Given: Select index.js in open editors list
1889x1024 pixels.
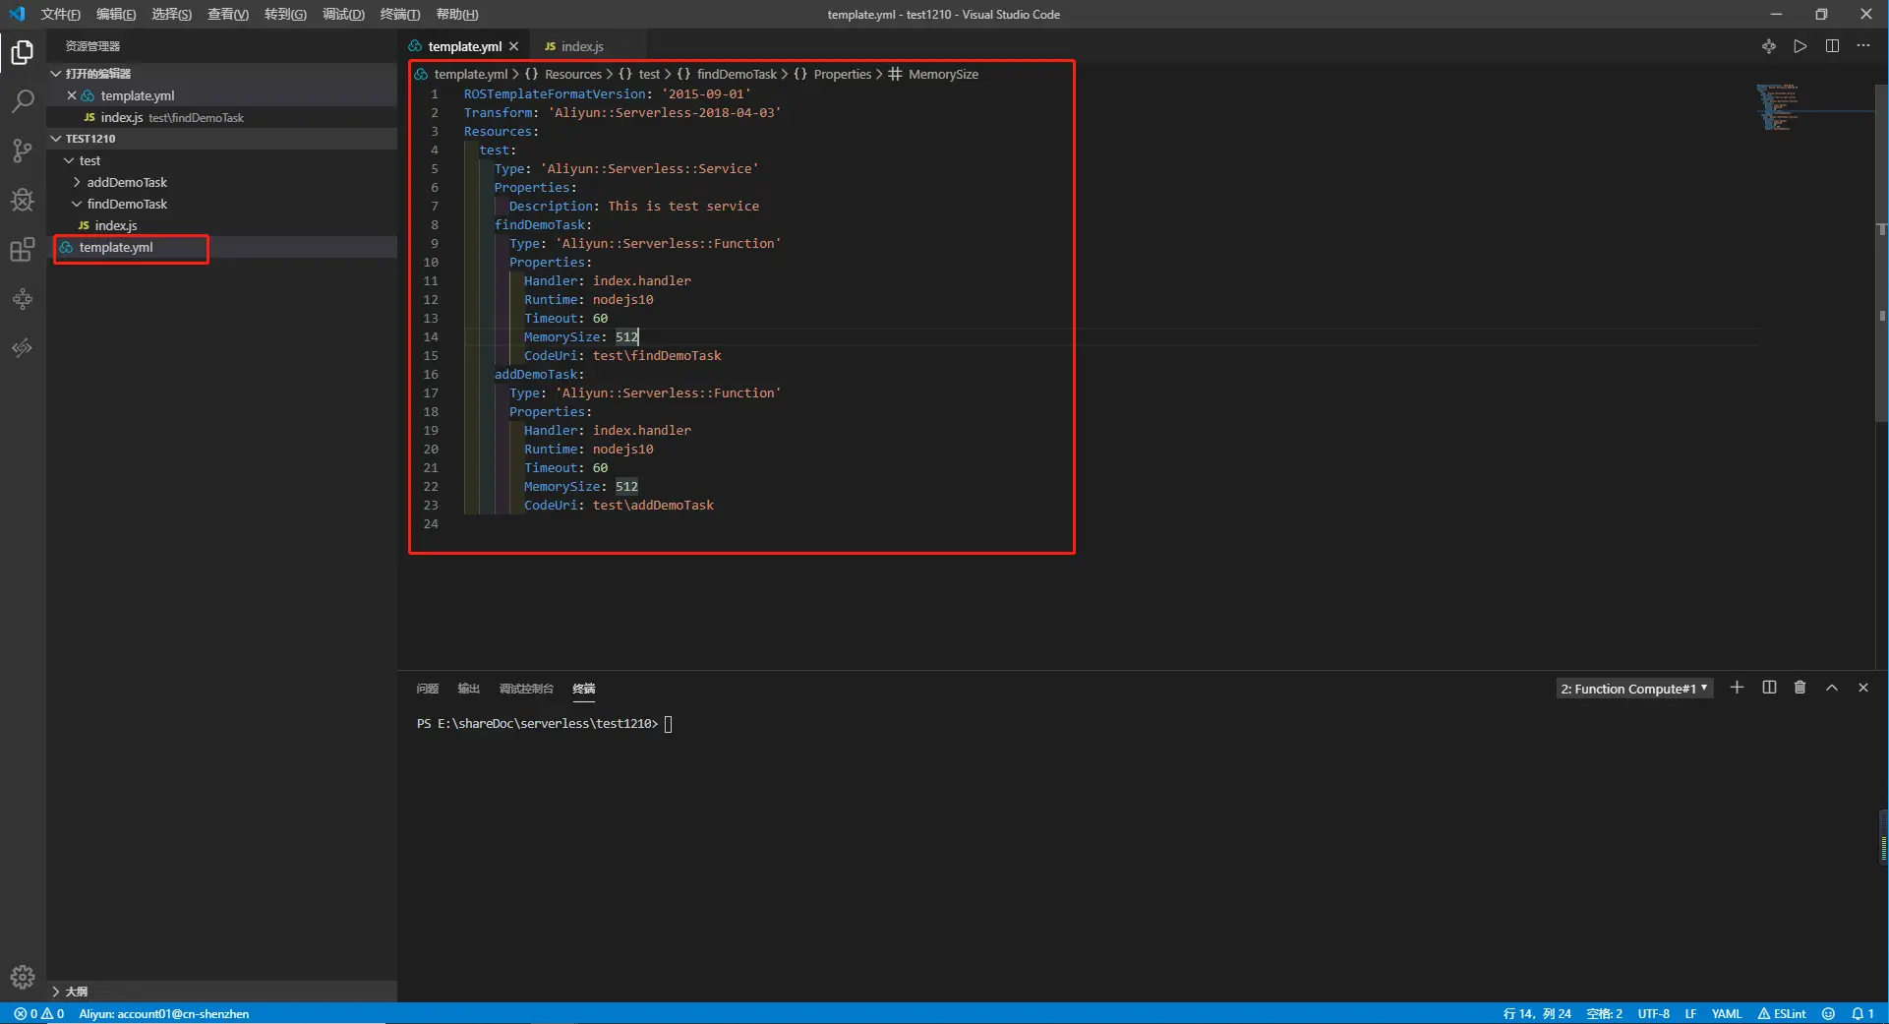Looking at the screenshot, I should (x=222, y=117).
